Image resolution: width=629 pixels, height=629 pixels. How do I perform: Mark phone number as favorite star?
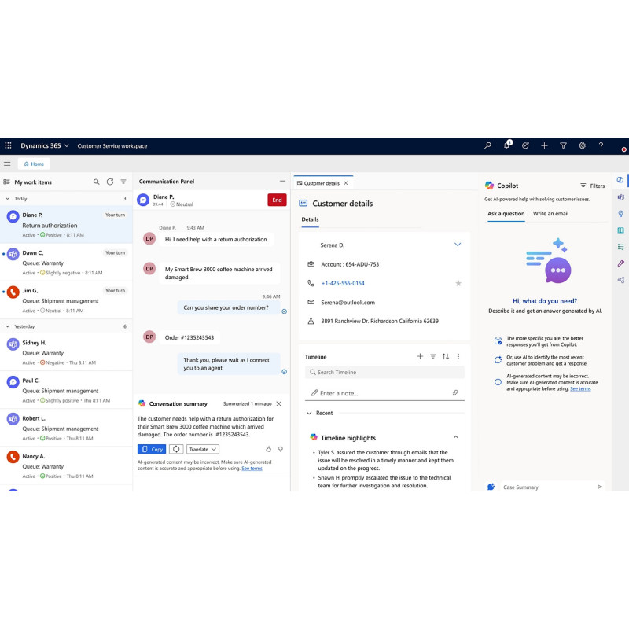[458, 283]
